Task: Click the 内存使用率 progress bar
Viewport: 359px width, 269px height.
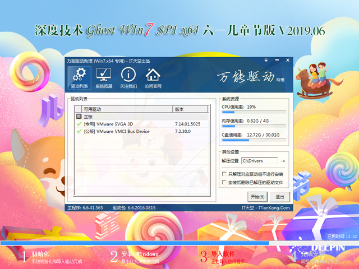Action: click(x=254, y=126)
